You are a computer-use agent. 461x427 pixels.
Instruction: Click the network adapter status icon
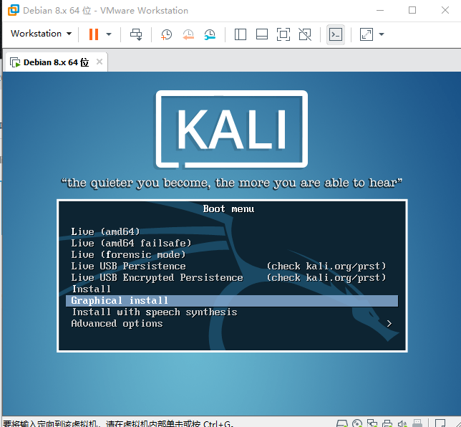point(372,423)
